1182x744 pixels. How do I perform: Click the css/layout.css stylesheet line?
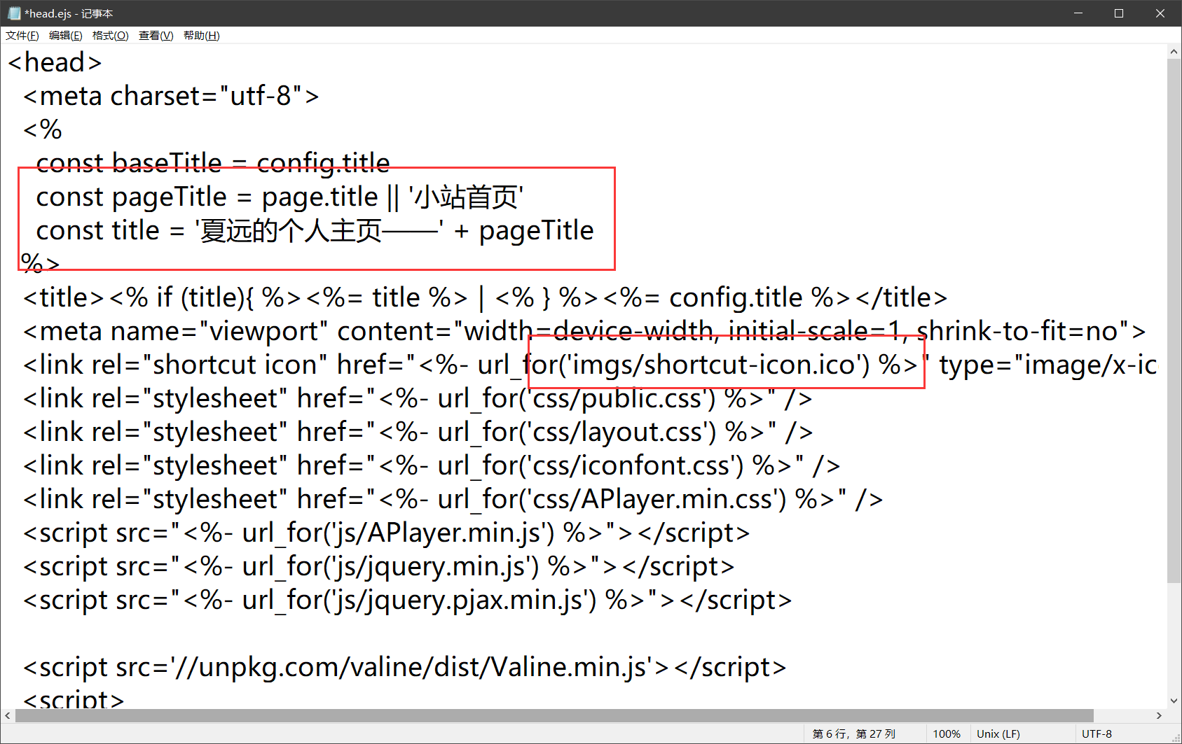418,432
